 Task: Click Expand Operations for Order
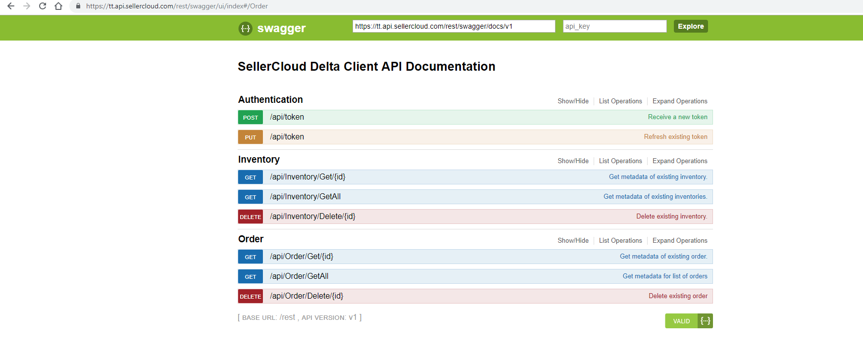coord(680,240)
